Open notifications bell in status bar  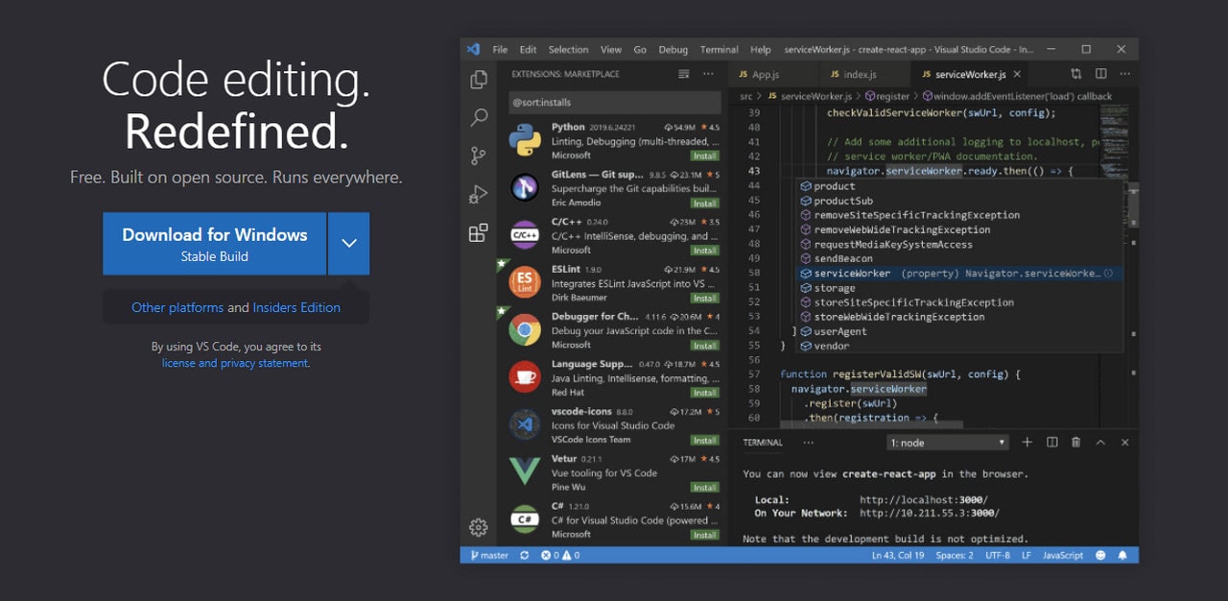tap(1122, 555)
